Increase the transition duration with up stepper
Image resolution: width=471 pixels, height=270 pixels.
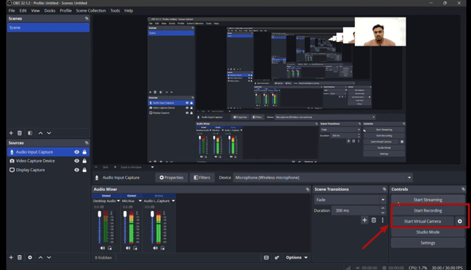[382, 208]
